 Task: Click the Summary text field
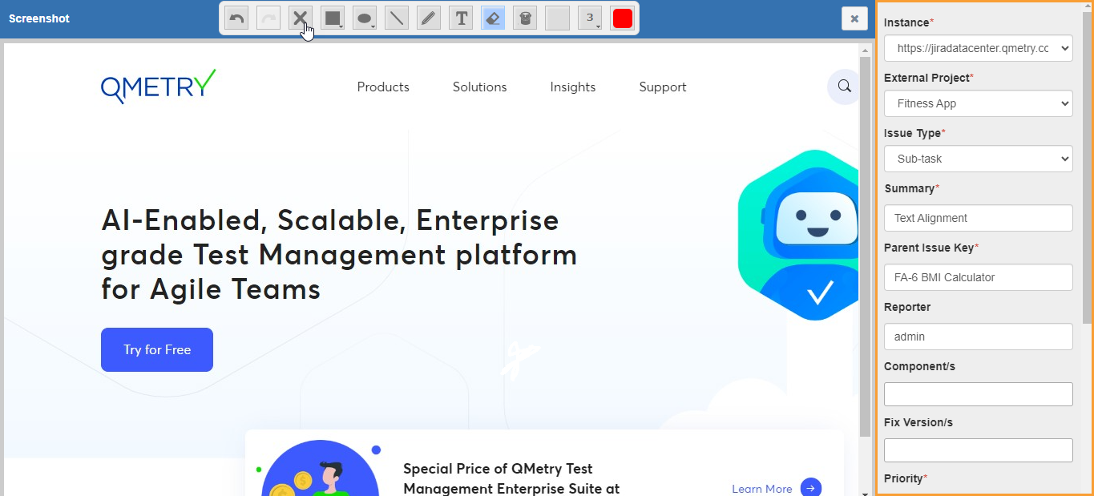click(978, 218)
